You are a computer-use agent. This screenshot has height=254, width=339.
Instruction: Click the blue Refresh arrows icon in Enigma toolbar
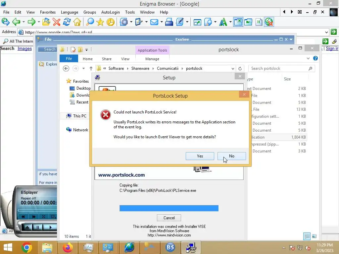point(67,22)
